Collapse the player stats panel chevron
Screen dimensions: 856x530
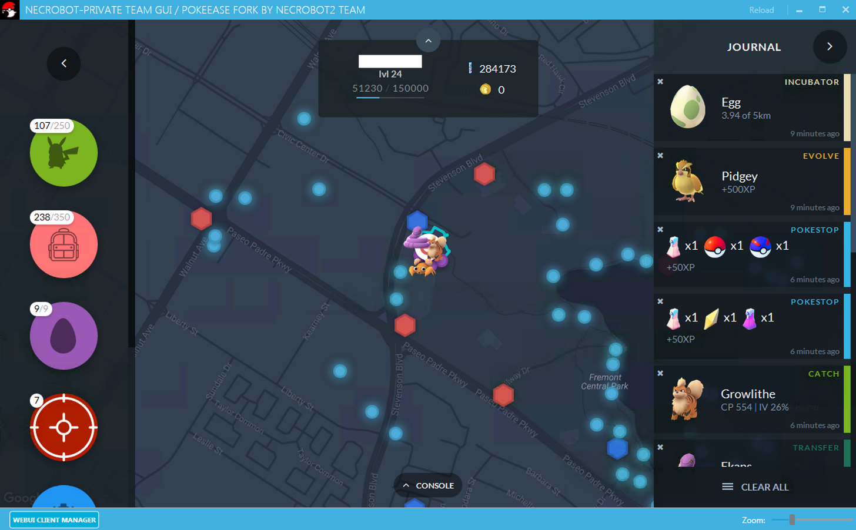click(428, 41)
